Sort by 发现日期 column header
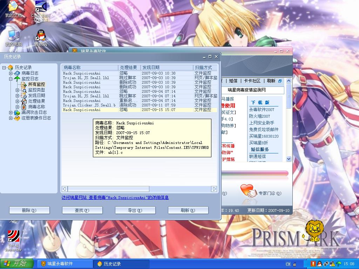359x269 pixels. [x=167, y=68]
